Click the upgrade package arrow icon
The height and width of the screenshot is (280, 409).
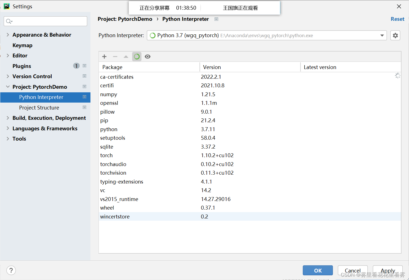coord(126,57)
